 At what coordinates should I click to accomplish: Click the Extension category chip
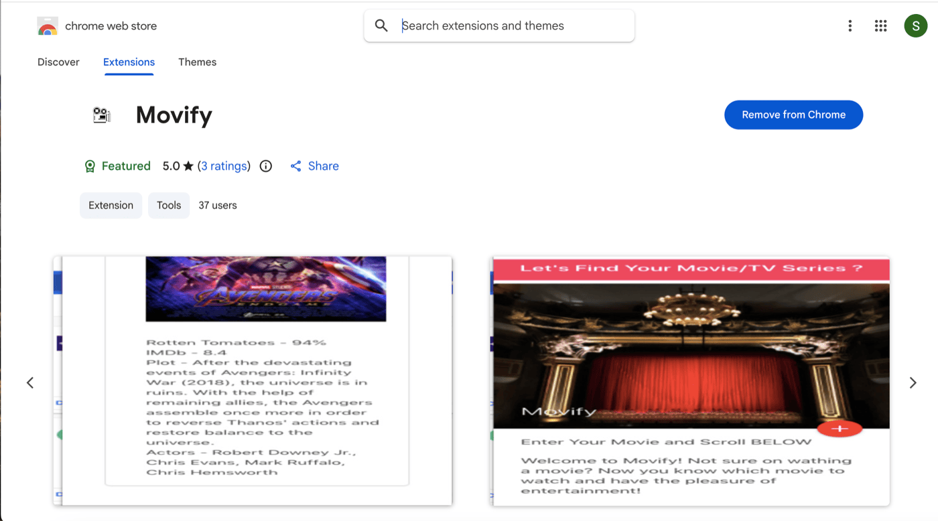pyautogui.click(x=111, y=206)
